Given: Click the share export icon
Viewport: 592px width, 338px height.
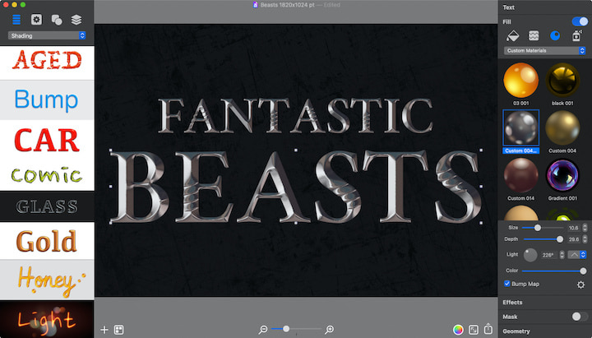Looking at the screenshot, I should (488, 329).
